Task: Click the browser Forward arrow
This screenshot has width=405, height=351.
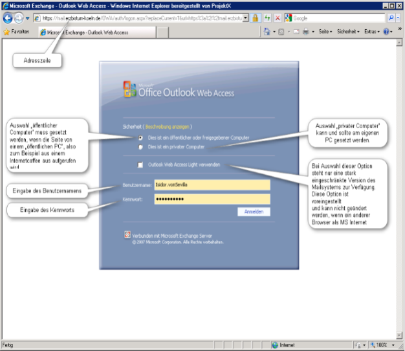Action: tap(19, 18)
